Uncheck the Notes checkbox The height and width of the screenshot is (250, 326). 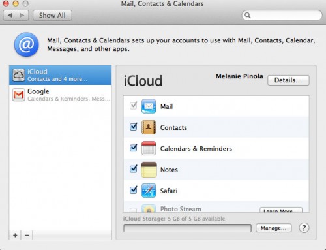[x=133, y=169]
